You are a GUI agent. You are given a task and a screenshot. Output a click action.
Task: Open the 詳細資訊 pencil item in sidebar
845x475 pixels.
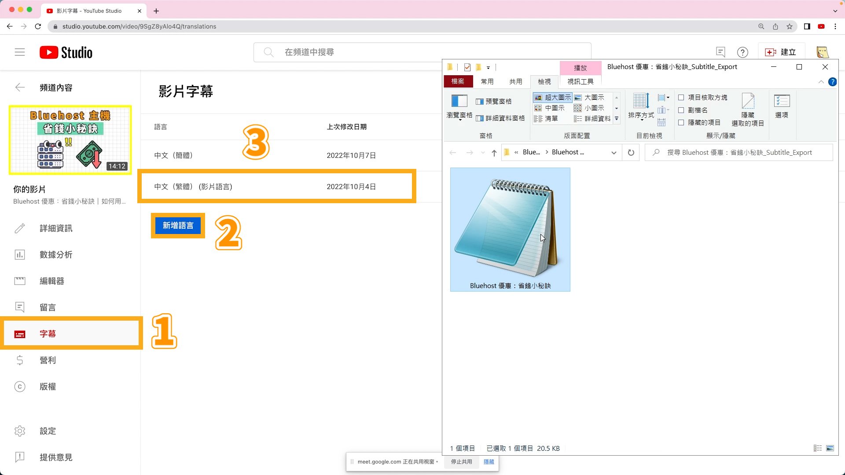(70, 228)
